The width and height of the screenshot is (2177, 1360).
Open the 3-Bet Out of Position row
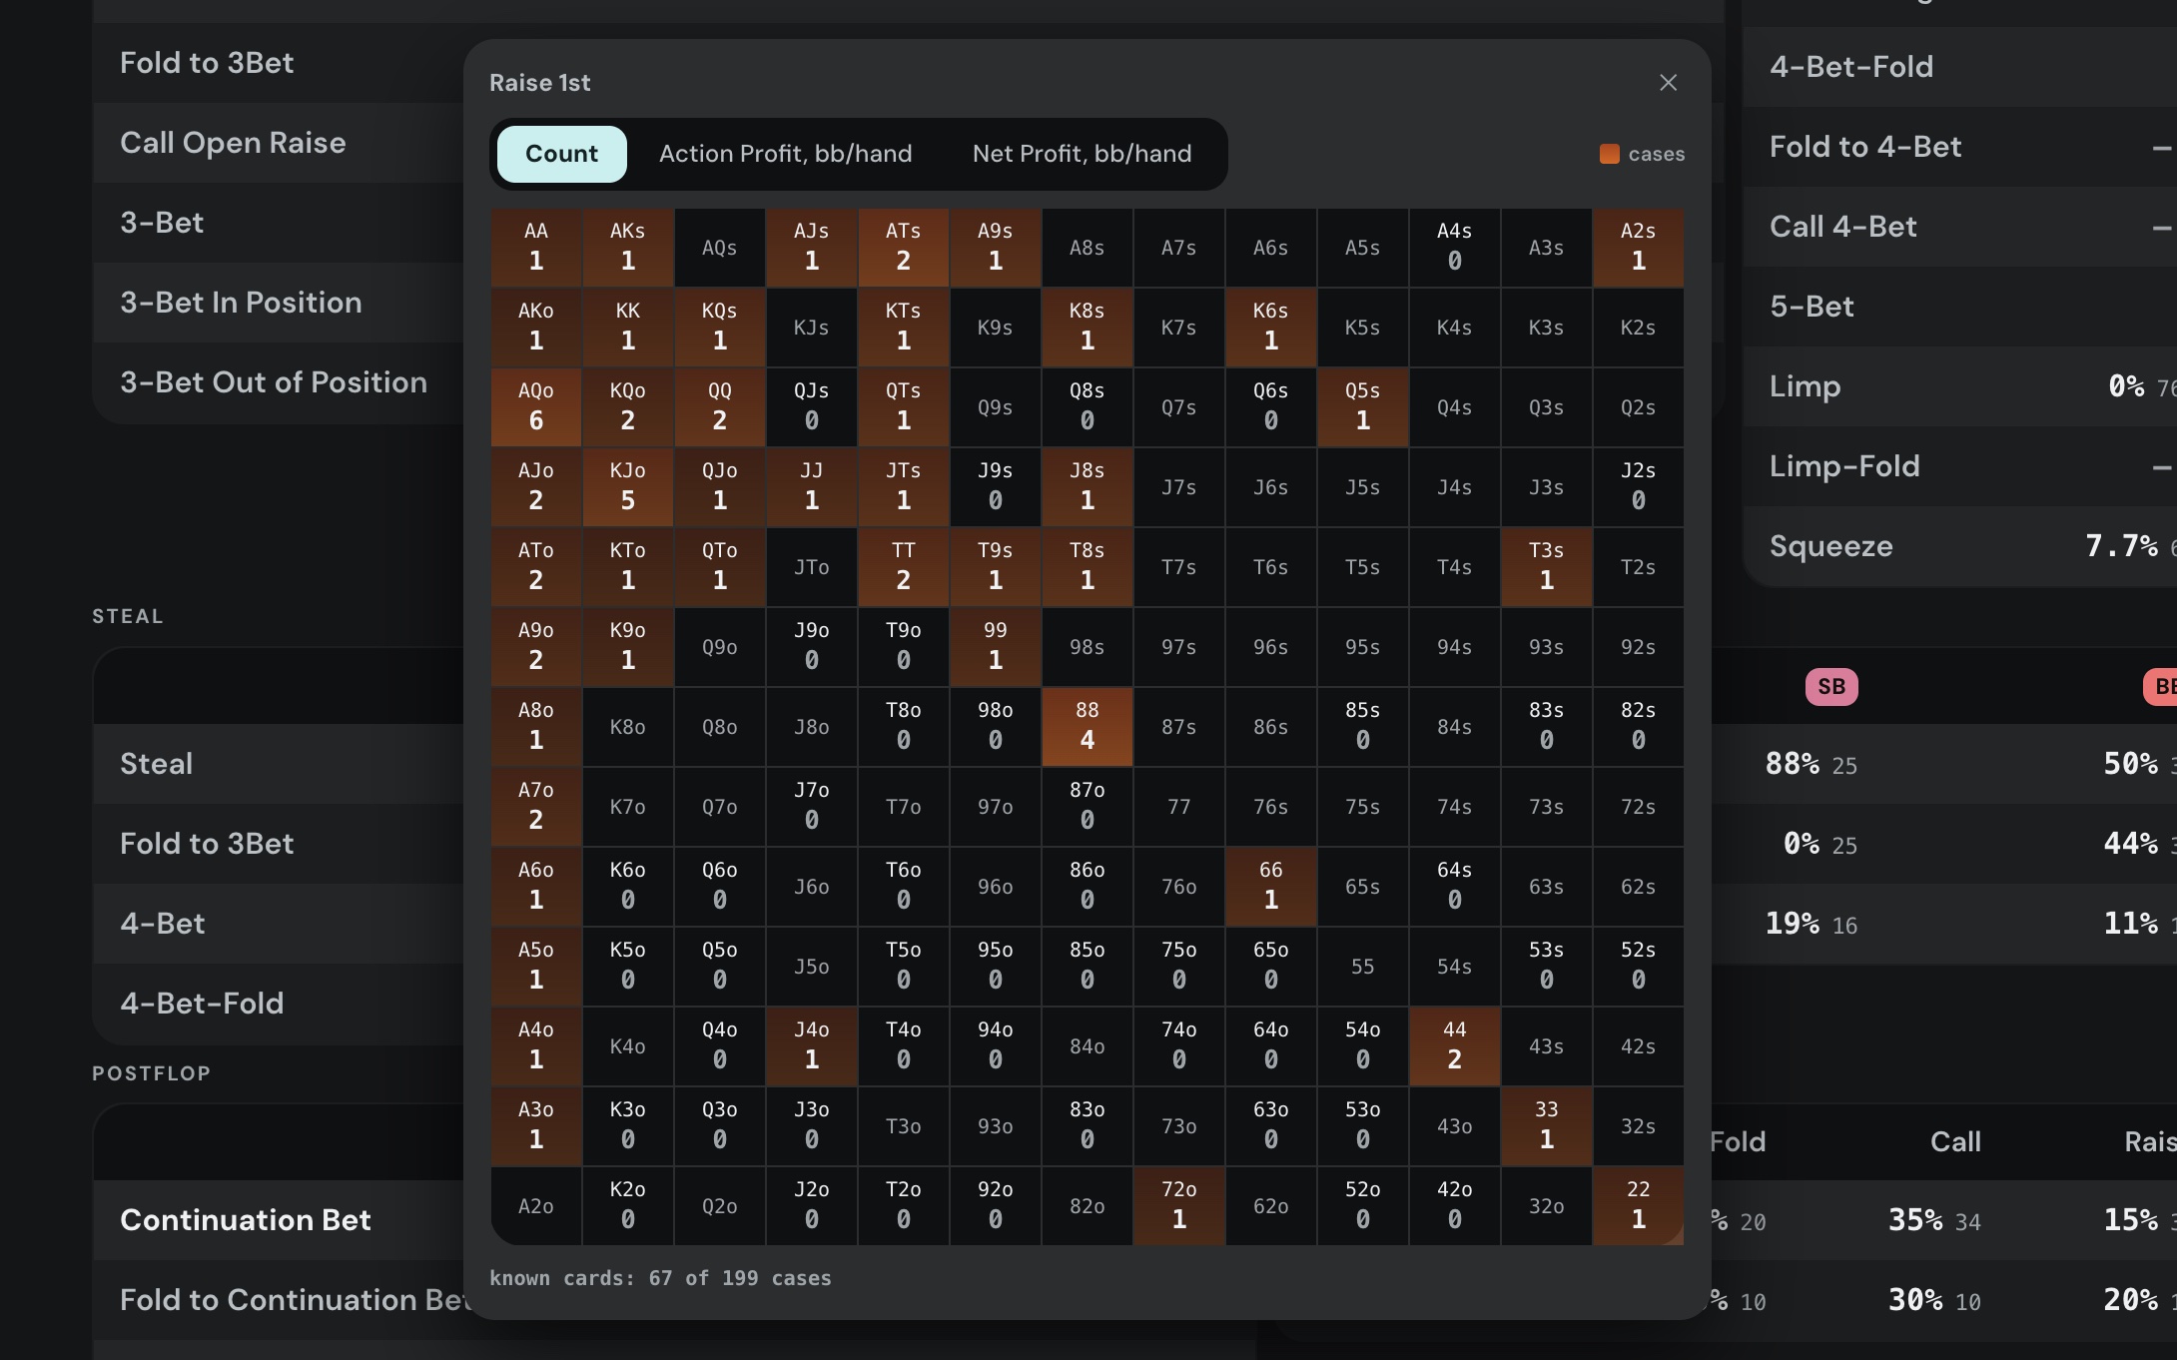pos(279,382)
